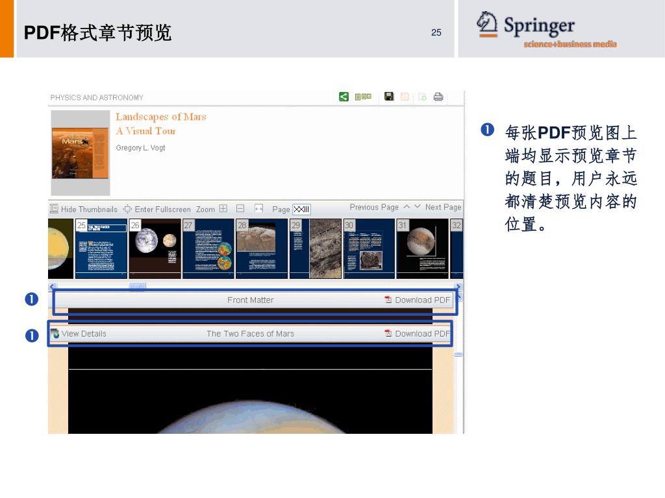Hide the thumbnails strip

(x=84, y=209)
